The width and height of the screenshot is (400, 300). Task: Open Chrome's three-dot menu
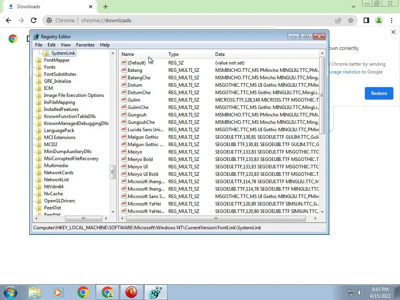(x=391, y=20)
